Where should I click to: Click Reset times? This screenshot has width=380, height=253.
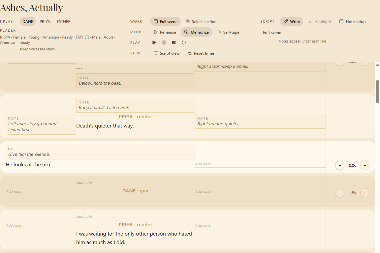point(201,53)
